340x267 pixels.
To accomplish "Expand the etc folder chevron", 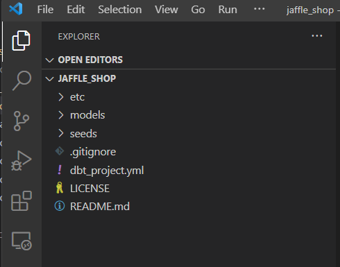I will coord(61,97).
